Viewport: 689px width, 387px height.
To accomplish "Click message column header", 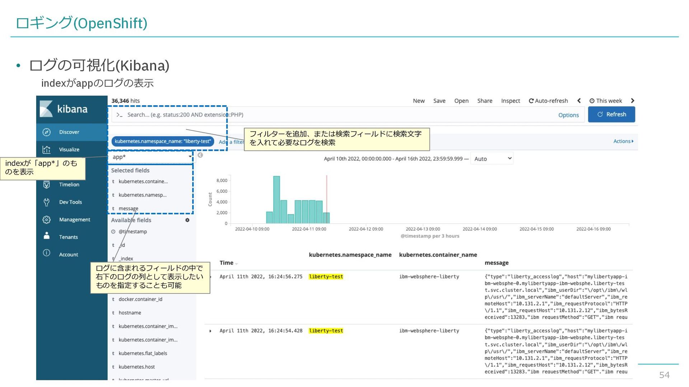I will click(x=496, y=263).
